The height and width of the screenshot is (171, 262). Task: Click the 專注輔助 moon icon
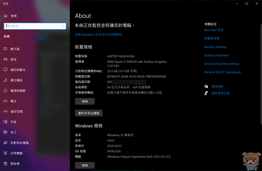click(x=5, y=80)
